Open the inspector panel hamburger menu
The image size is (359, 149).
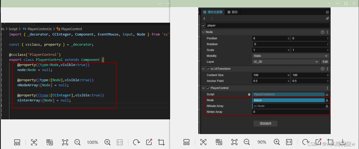point(327,12)
